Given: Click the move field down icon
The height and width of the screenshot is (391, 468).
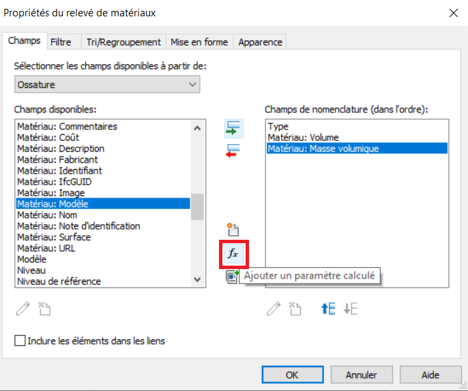Looking at the screenshot, I should pos(350,309).
